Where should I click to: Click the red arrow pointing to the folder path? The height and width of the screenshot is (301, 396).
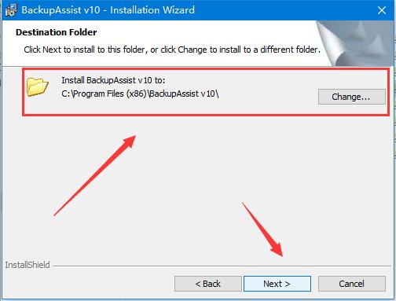94,175
